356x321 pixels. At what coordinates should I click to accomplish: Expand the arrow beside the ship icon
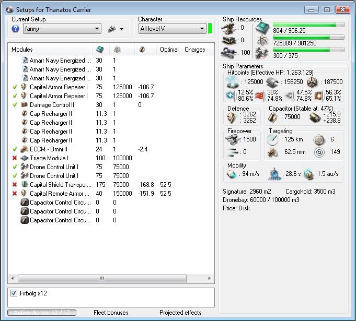click(121, 29)
